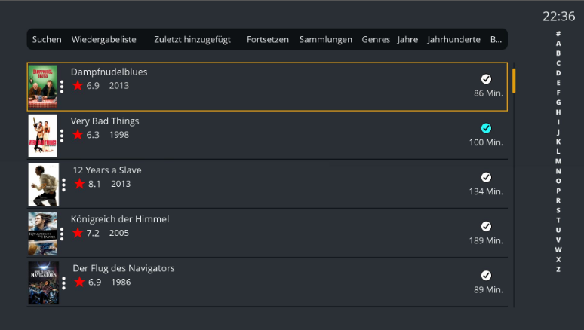
Task: Select Zuletzt hinzugefügt tab
Action: 192,40
